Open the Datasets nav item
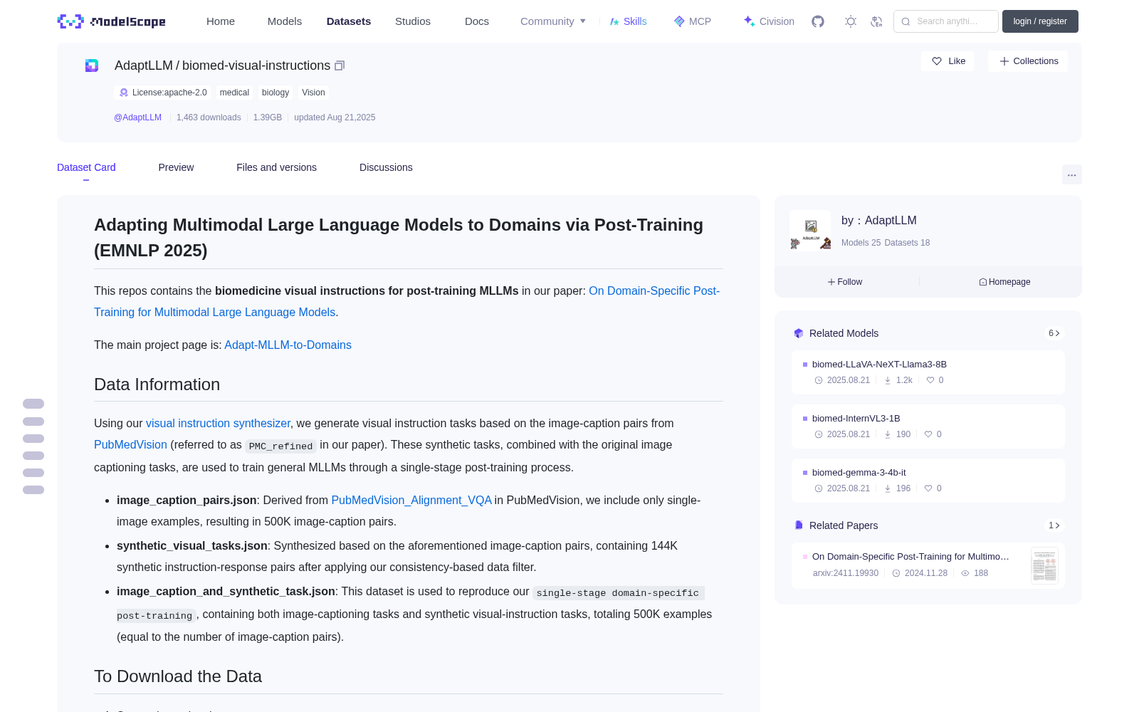The height and width of the screenshot is (712, 1139). coord(349,21)
